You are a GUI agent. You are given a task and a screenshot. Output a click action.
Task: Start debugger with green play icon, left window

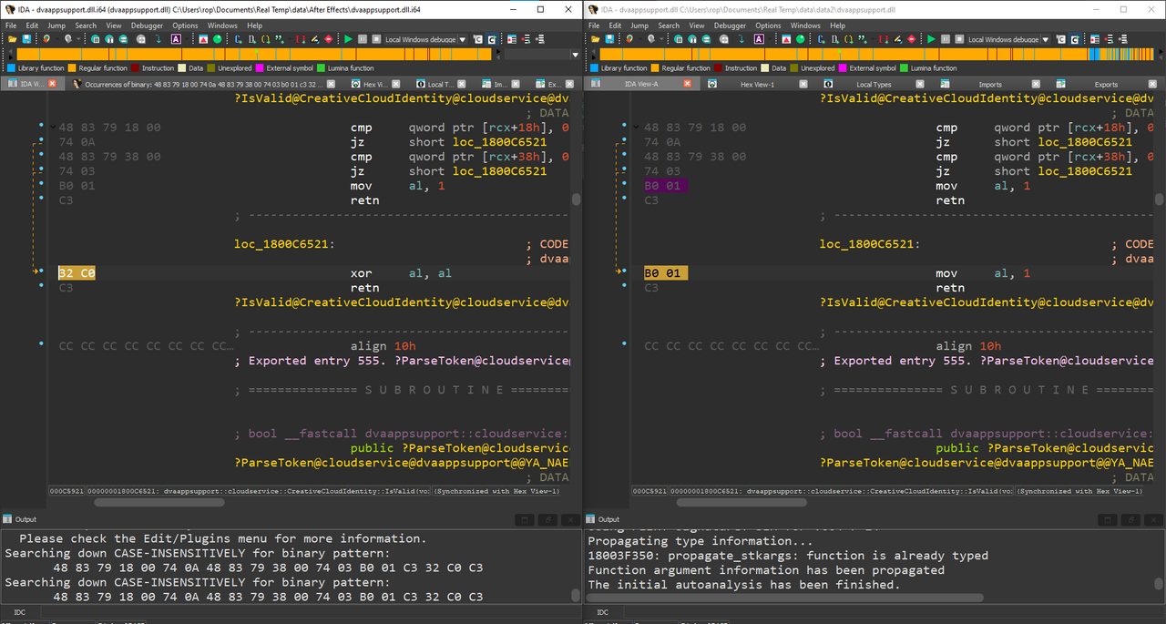pyautogui.click(x=349, y=40)
